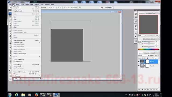Open Internet Explorer from taskbar
This screenshot has height=97, width=172.
tap(16, 95)
